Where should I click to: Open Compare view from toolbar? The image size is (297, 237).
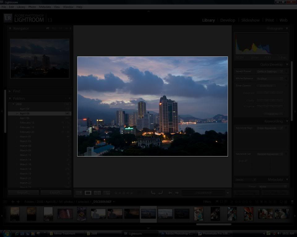[97, 193]
